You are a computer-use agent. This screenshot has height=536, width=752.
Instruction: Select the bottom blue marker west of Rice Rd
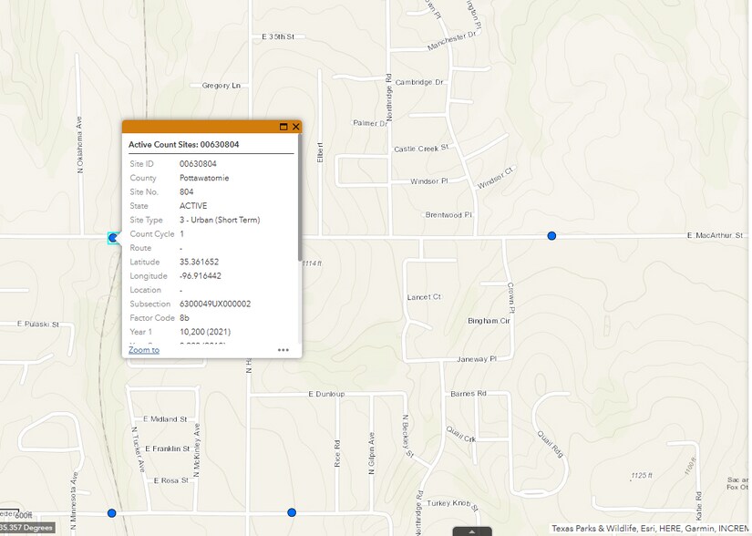coord(292,512)
